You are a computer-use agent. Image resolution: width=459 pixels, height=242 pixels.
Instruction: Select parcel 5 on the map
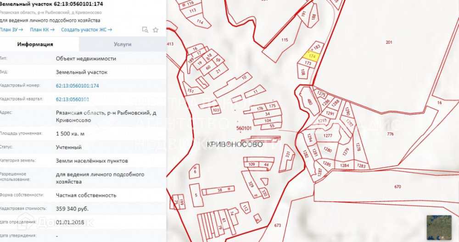point(196,195)
